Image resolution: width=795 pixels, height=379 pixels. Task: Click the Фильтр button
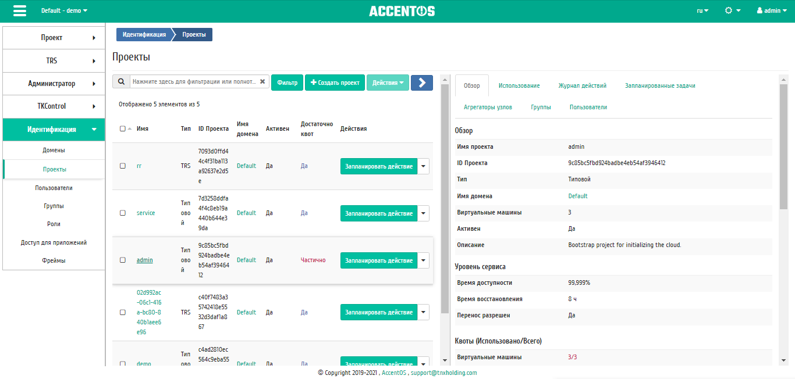point(288,83)
